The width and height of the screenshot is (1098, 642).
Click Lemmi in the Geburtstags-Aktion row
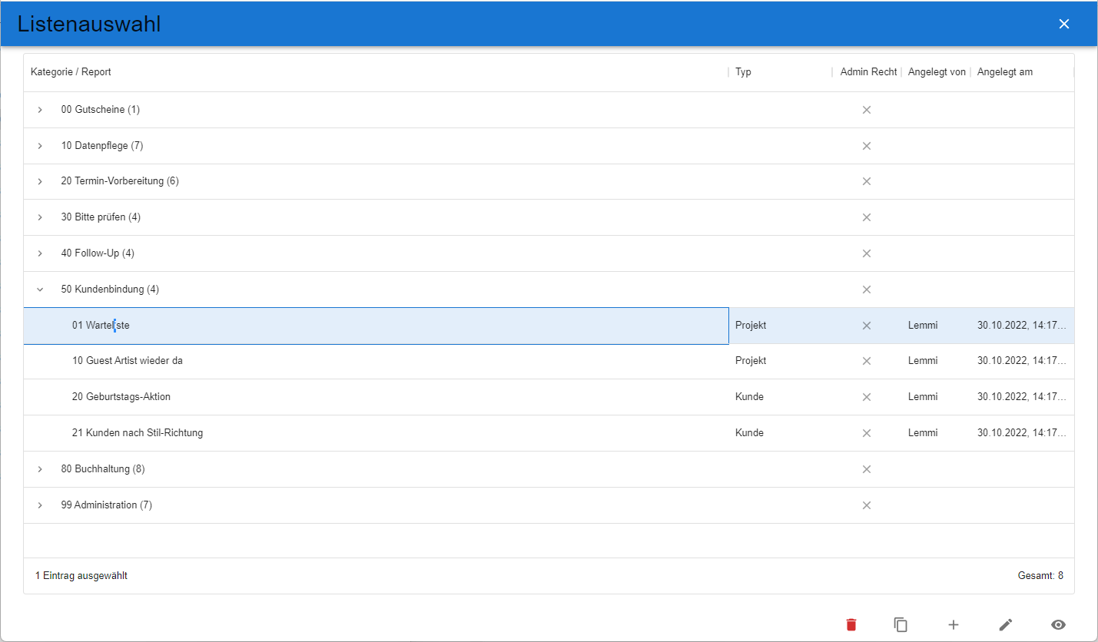(923, 397)
